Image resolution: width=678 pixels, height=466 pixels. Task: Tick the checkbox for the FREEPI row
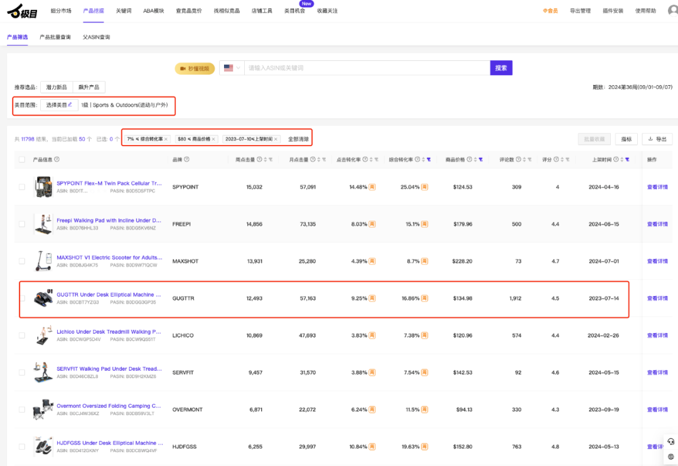[22, 224]
